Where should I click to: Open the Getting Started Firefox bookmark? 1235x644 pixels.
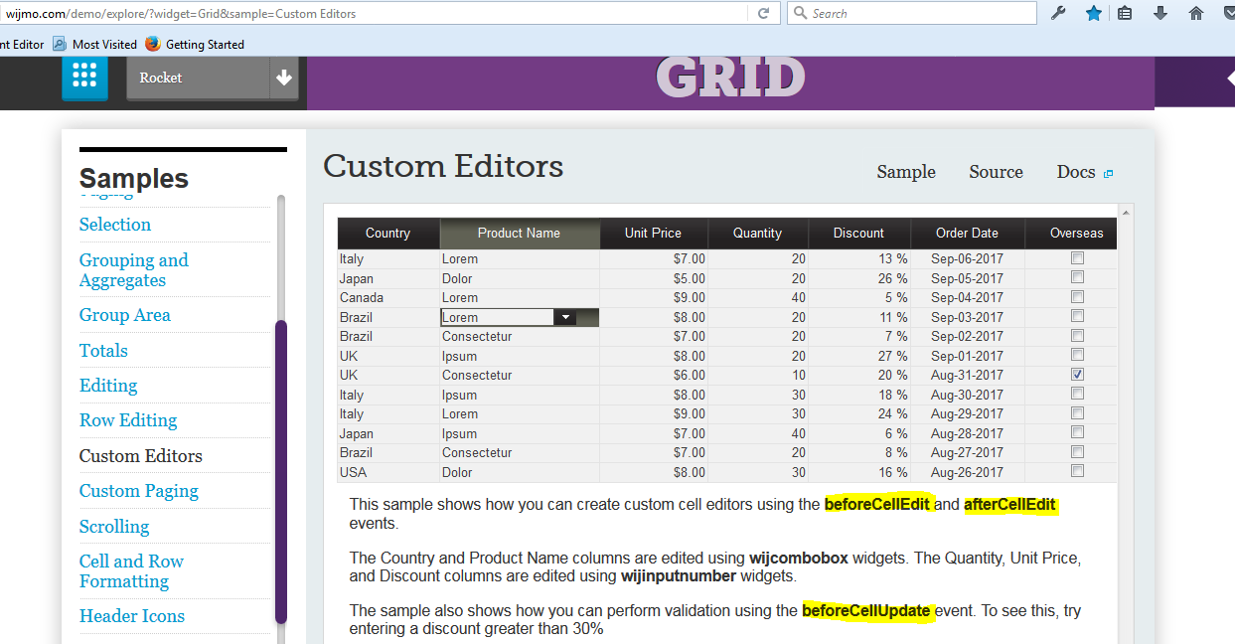[195, 44]
